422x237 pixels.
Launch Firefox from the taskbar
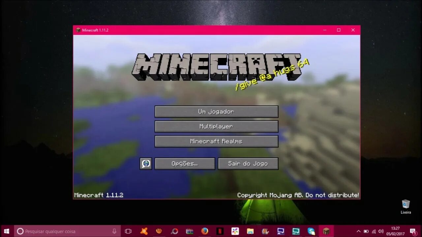coord(205,231)
